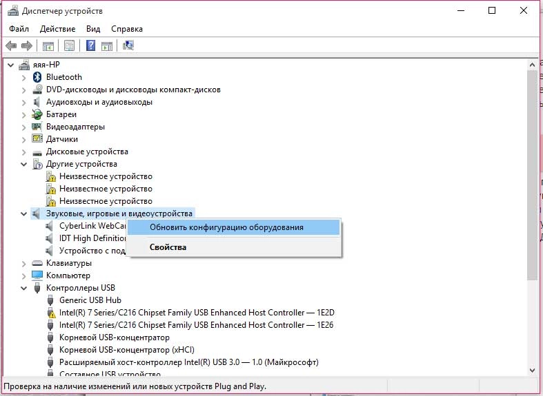Click the vertical scrollbar of device tree
The width and height of the screenshot is (543, 396).
click(x=531, y=207)
